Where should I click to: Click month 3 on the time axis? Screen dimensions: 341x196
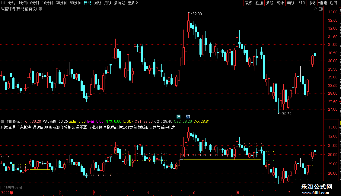tap(94, 192)
